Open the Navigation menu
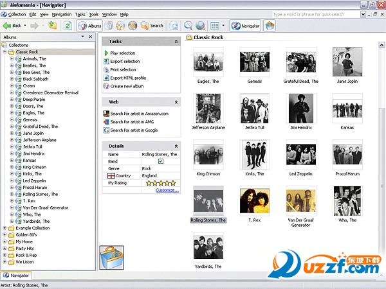This screenshot has width=386, height=289. pyautogui.click(x=62, y=14)
